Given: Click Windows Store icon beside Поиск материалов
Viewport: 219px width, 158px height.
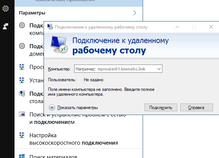Looking at the screenshot, I should (22, 156).
